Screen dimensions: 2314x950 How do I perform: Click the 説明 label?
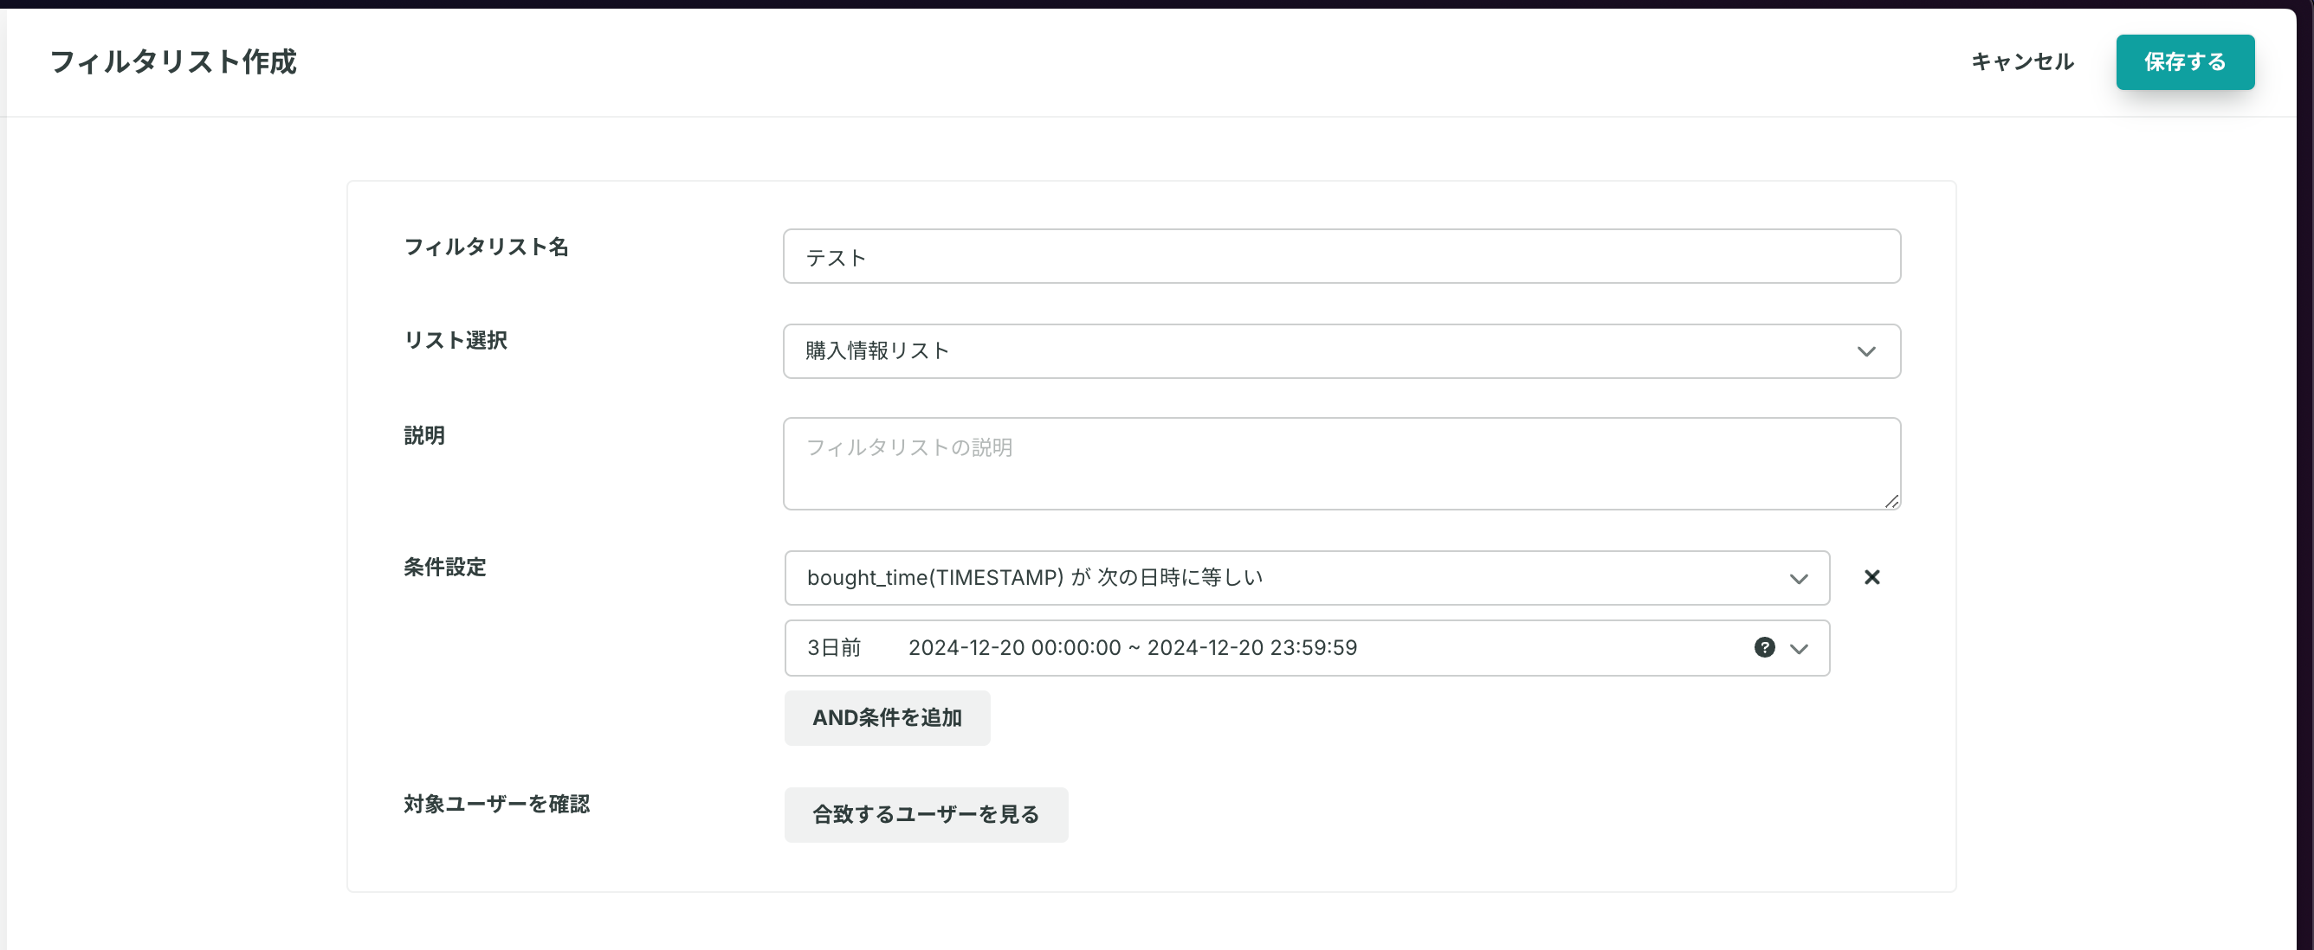click(x=424, y=435)
